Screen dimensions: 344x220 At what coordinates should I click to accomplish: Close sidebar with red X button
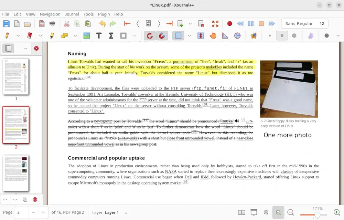pyautogui.click(x=36, y=48)
